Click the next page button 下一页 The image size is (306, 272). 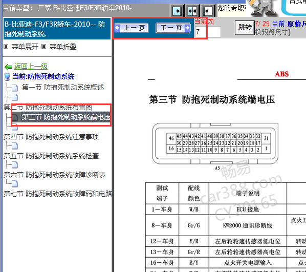click(173, 28)
